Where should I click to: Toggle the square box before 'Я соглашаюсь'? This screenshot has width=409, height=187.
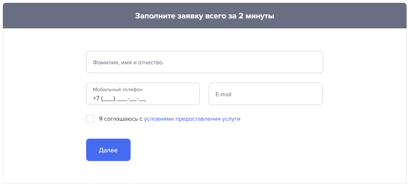click(90, 119)
